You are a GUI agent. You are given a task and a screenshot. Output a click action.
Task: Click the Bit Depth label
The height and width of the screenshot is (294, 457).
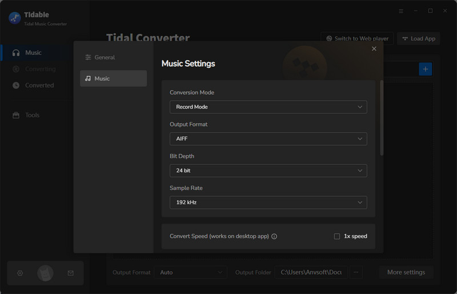tap(182, 156)
